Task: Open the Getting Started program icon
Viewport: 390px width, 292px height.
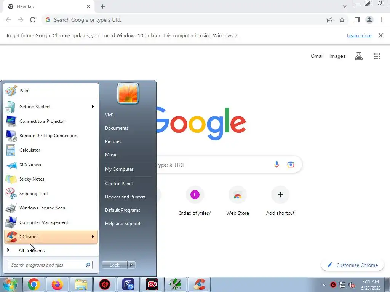Action: point(11,107)
